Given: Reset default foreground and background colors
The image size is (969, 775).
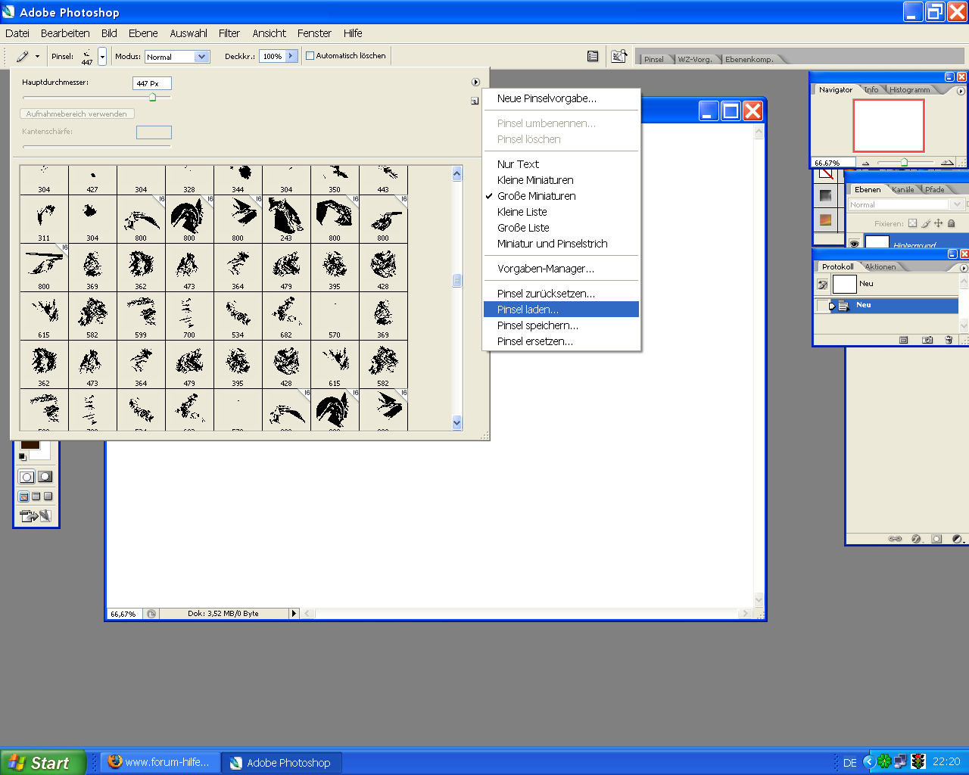Looking at the screenshot, I should tap(22, 457).
